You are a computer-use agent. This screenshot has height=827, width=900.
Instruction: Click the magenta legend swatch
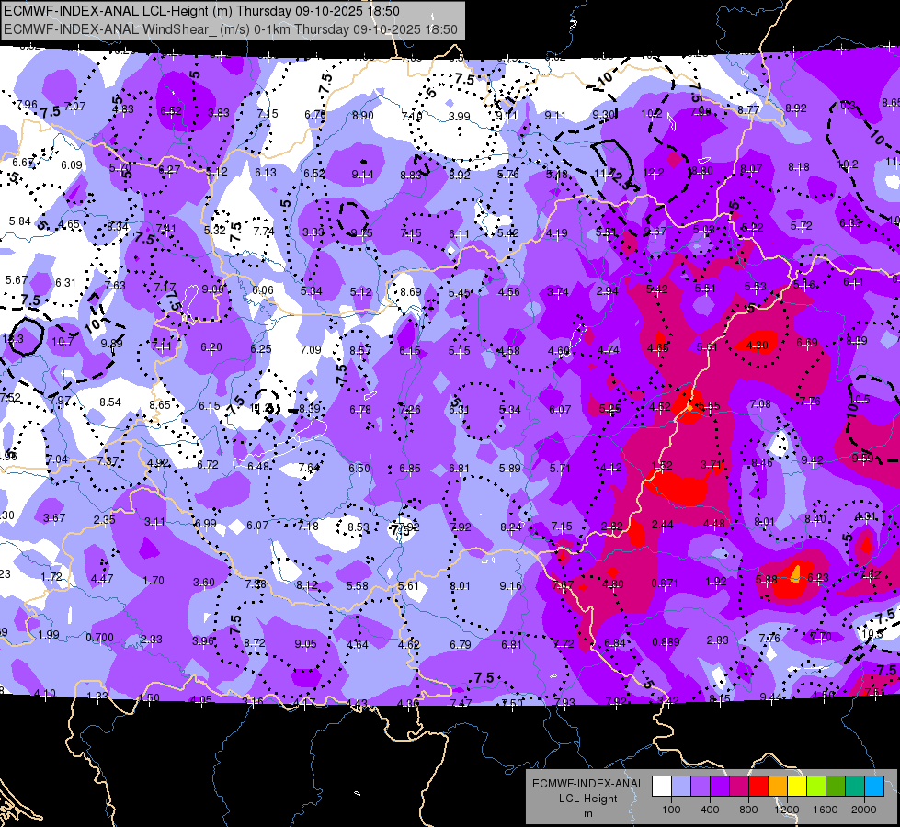tap(739, 786)
